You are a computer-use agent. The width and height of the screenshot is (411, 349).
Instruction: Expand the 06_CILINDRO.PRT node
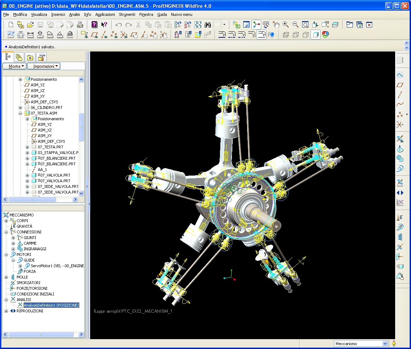point(20,108)
